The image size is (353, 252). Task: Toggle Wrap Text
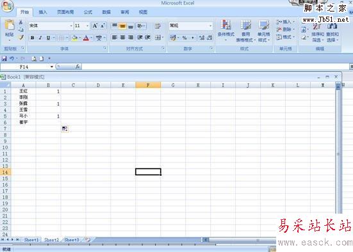pos(158,26)
